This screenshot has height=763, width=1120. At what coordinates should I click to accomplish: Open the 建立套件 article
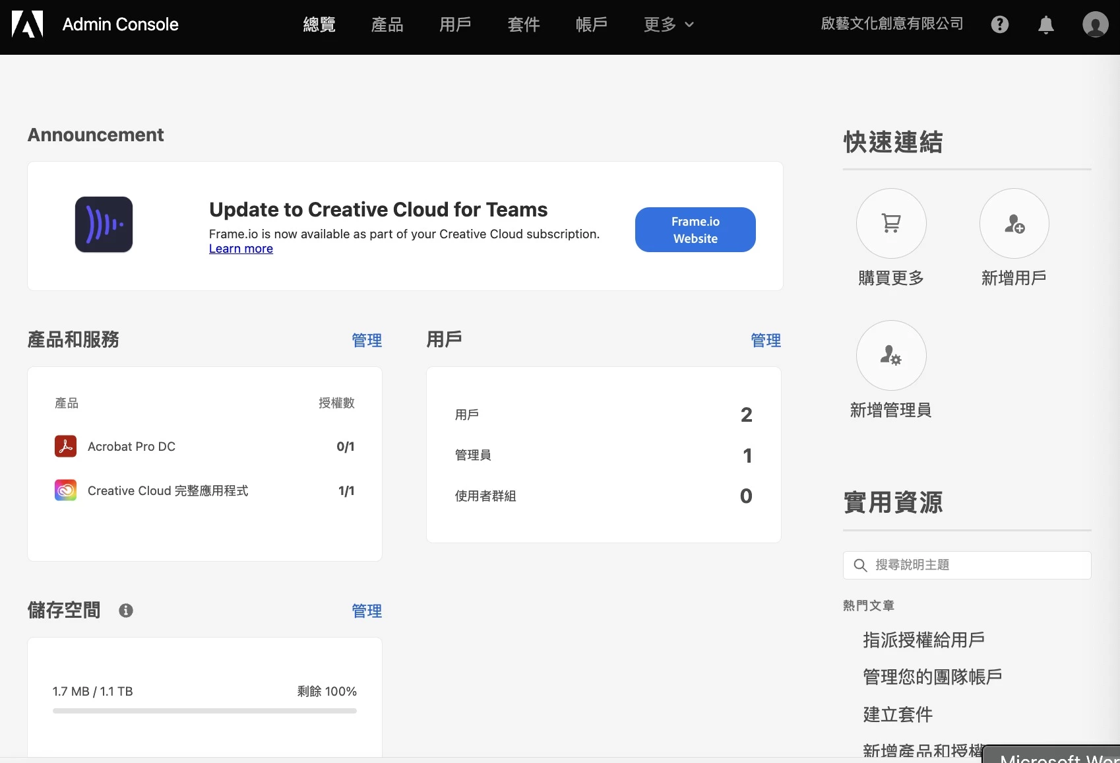click(x=898, y=714)
